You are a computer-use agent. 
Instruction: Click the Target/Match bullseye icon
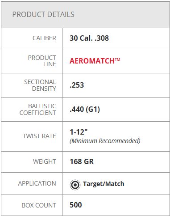click(x=75, y=185)
